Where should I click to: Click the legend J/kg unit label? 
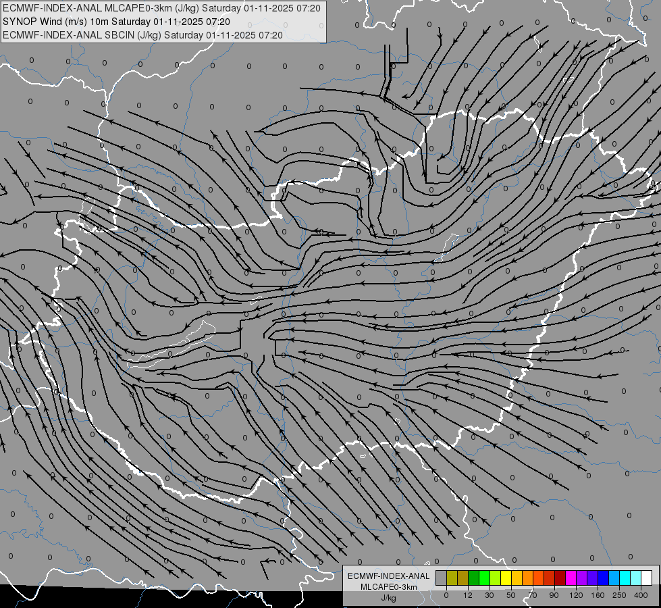pos(389,598)
